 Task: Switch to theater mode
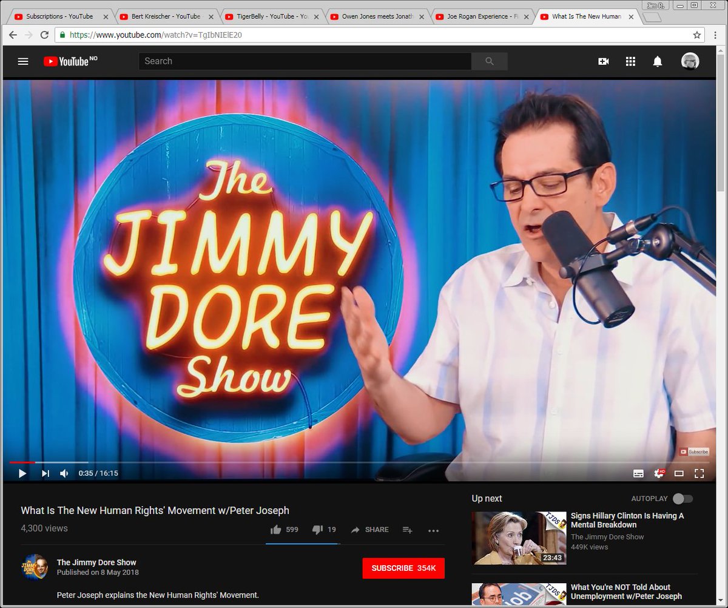(679, 473)
